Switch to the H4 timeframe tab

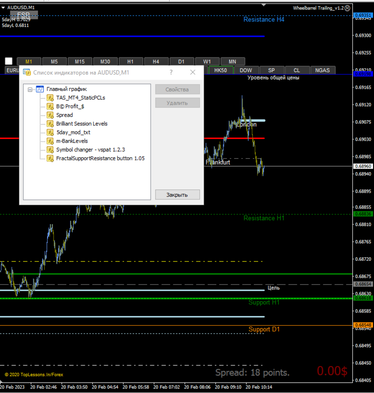(156, 61)
